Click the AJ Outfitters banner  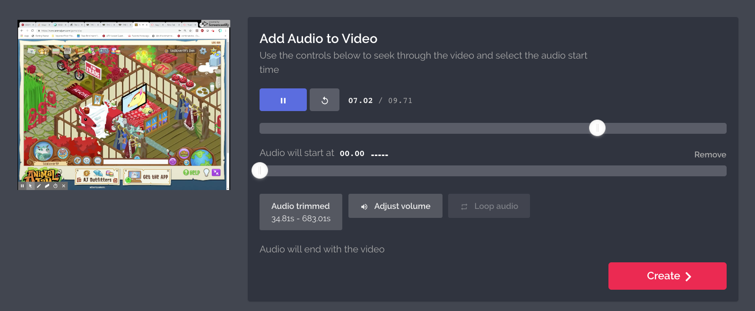[97, 176]
